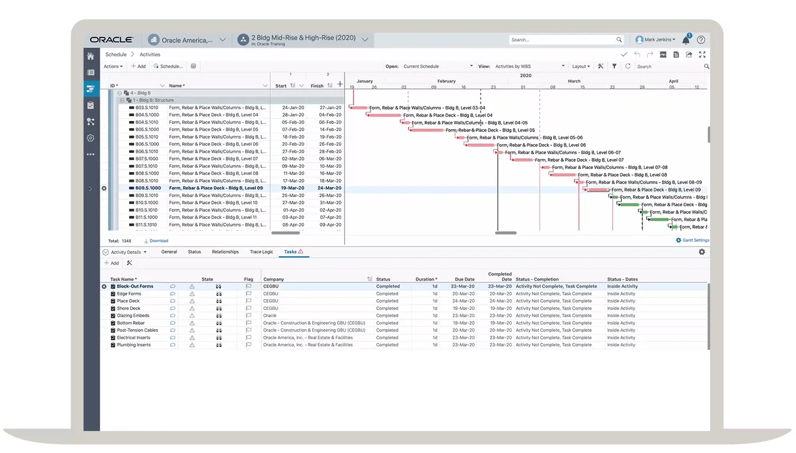Image resolution: width=796 pixels, height=453 pixels.
Task: Open the wrench settings in Tasks panel
Action: (x=129, y=263)
